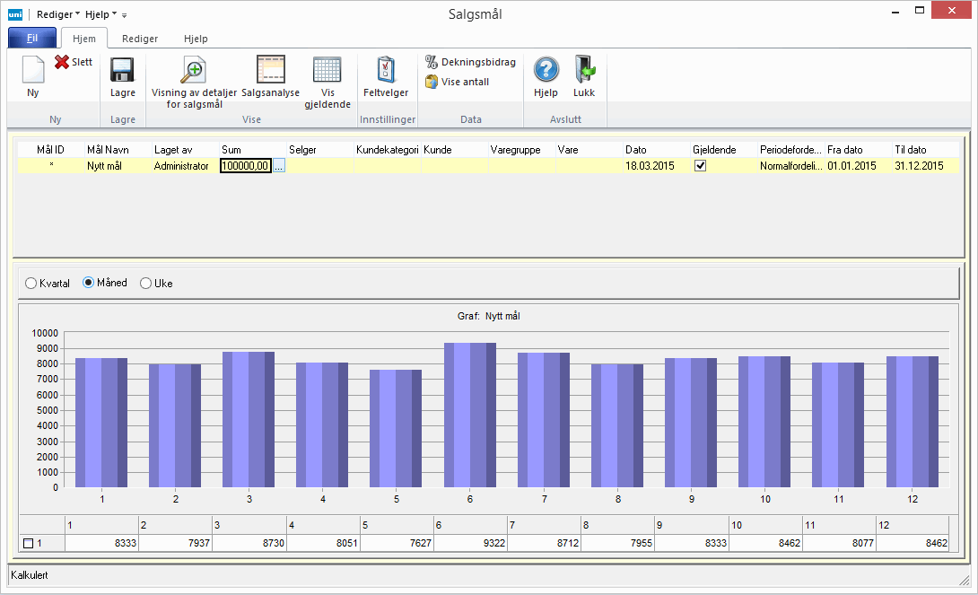Open the Fil menu tab
This screenshot has width=978, height=595.
[x=32, y=39]
